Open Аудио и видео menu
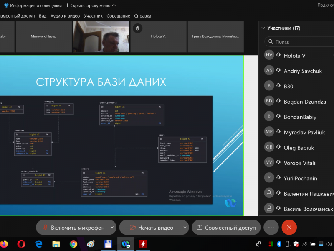 click(65, 16)
